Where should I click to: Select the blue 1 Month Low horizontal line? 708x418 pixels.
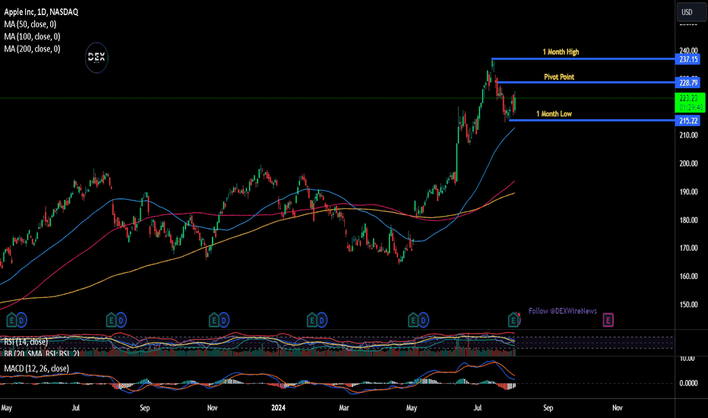pyautogui.click(x=592, y=120)
